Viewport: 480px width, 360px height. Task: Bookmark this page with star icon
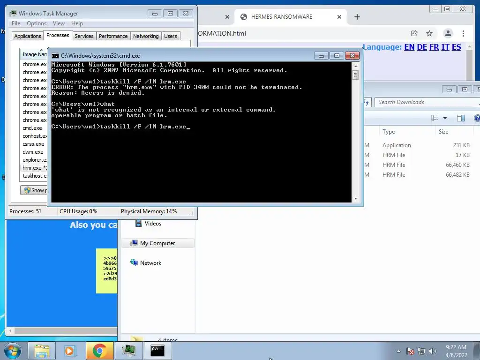(x=429, y=33)
